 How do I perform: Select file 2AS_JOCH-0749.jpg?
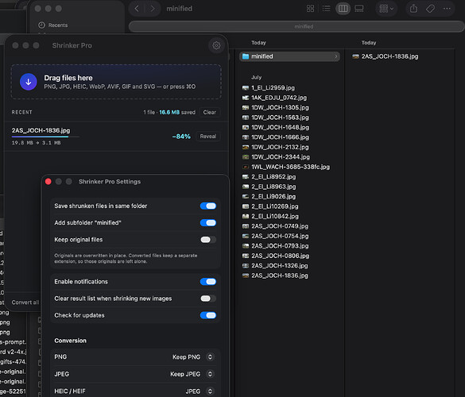tap(280, 226)
